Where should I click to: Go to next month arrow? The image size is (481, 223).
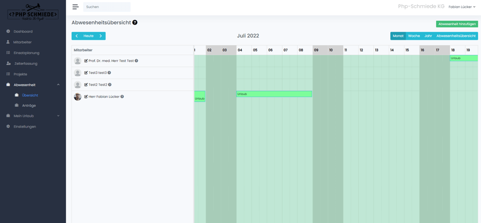(x=100, y=36)
